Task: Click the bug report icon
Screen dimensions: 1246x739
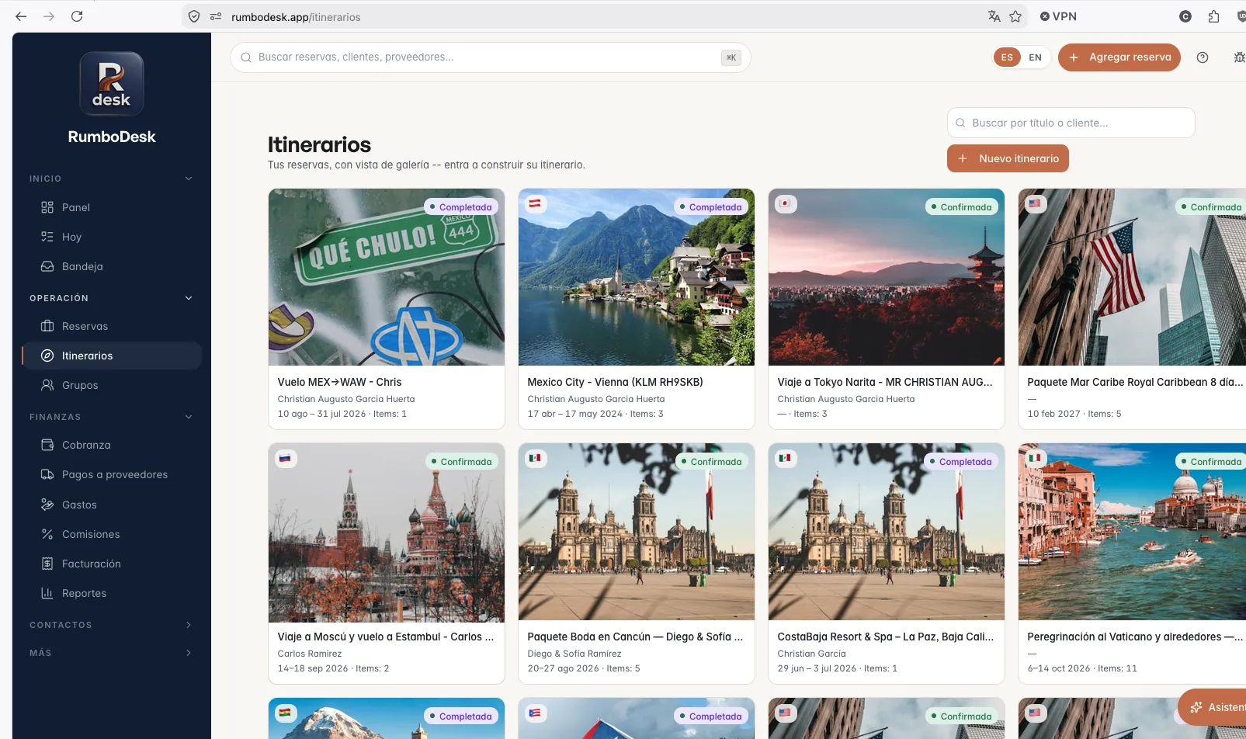Action: click(1239, 57)
